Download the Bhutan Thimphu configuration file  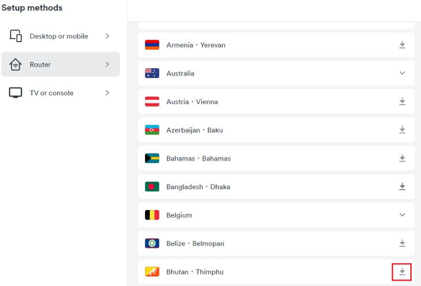click(x=402, y=272)
